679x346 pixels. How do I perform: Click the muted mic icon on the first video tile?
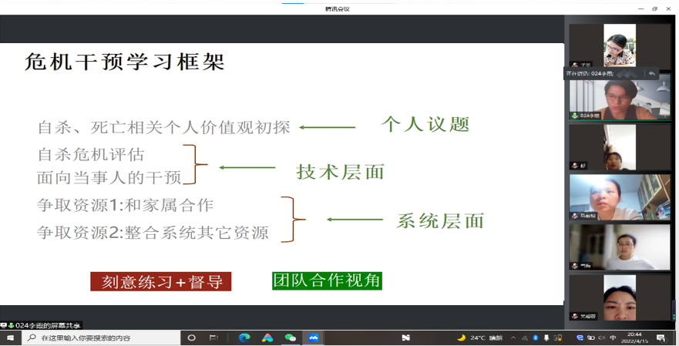pos(574,66)
